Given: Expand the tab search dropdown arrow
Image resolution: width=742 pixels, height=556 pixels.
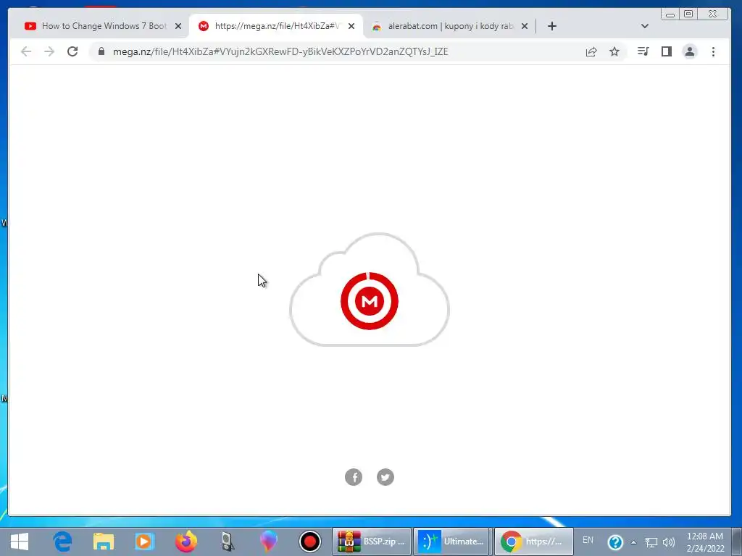Looking at the screenshot, I should [x=644, y=26].
